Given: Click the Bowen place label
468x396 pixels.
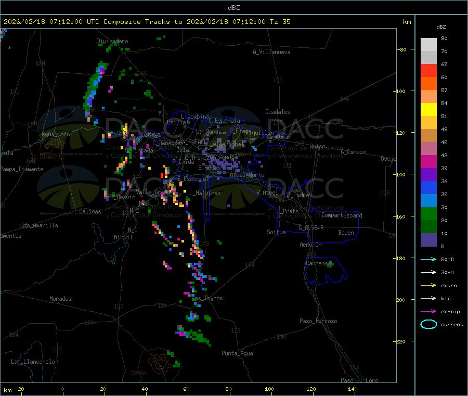Looking at the screenshot, I should 346,233.
